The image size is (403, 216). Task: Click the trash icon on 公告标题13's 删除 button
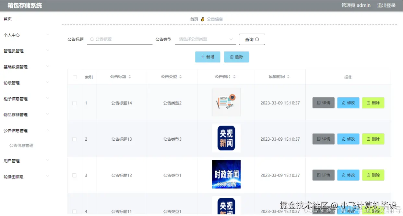[x=369, y=139]
